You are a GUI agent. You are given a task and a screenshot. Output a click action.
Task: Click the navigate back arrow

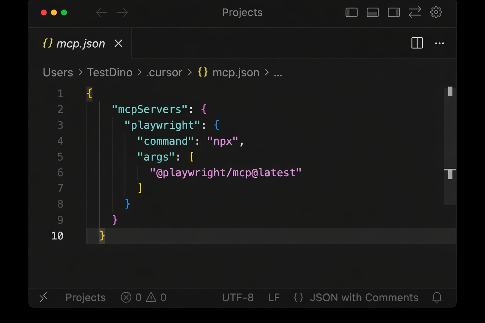coord(101,12)
